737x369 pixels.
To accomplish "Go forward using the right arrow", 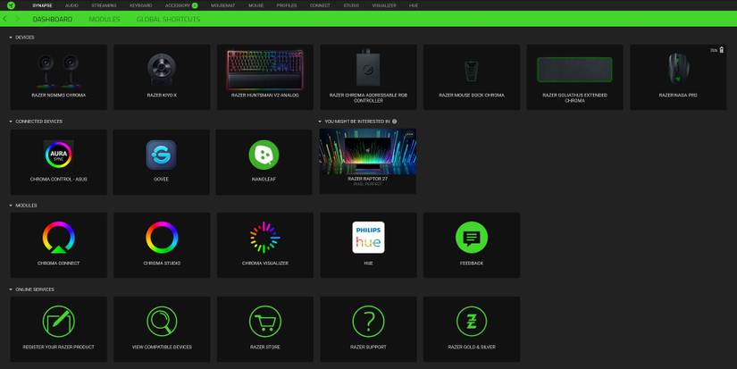I will 18,19.
